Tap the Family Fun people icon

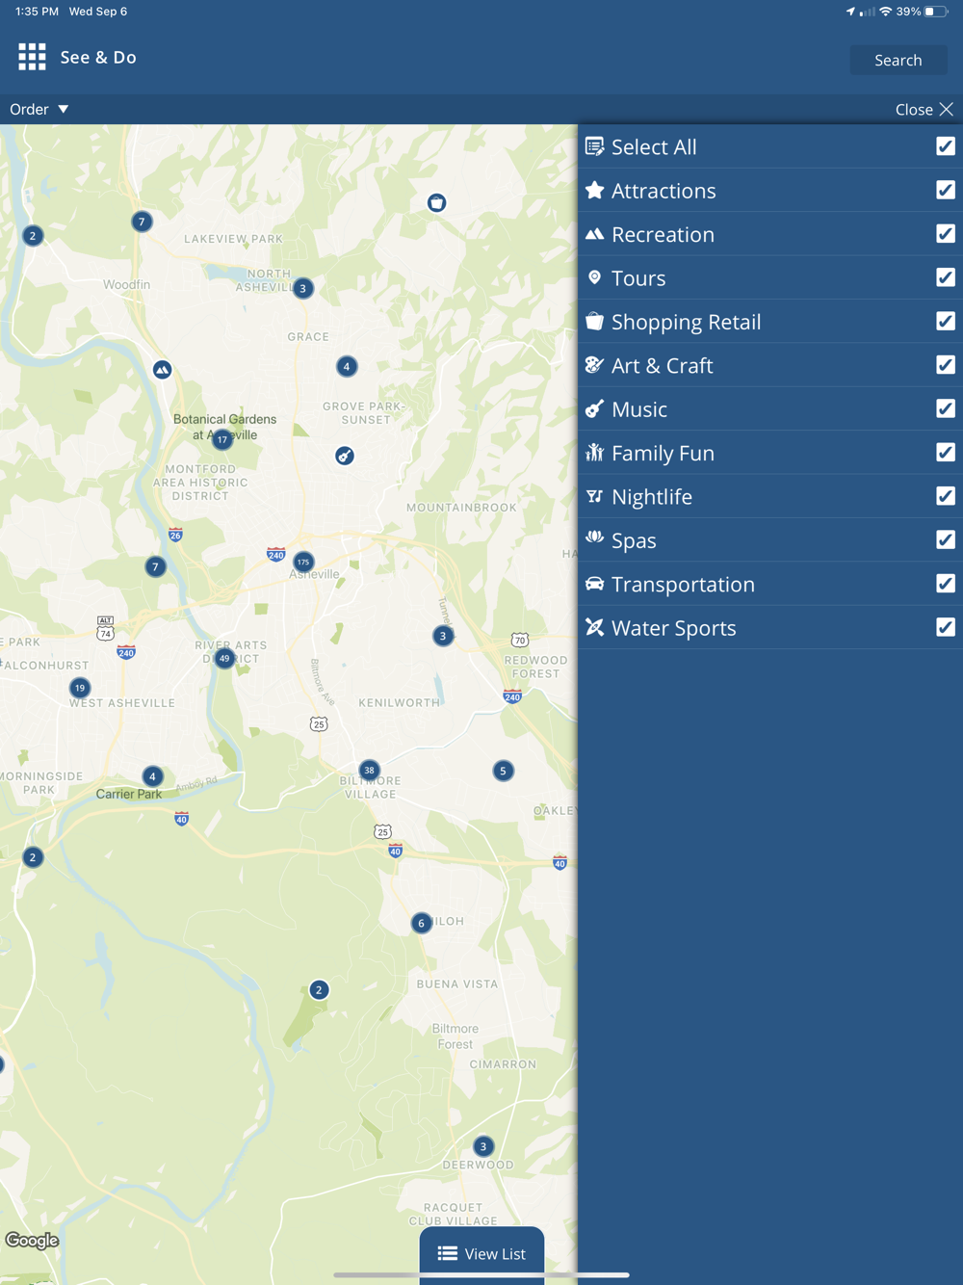click(595, 452)
